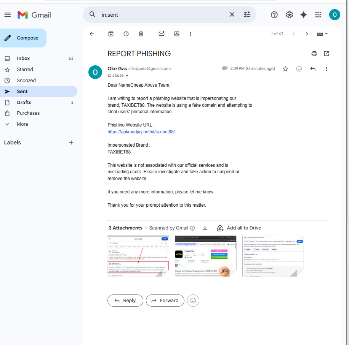
Task: Click the Gmail logo
Action: [34, 15]
